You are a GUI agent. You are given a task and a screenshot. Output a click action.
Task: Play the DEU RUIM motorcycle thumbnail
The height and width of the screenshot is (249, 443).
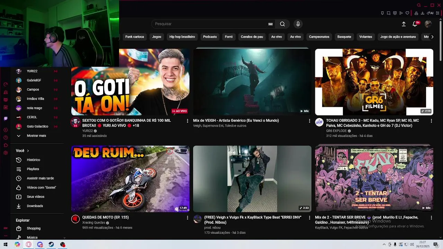130,179
